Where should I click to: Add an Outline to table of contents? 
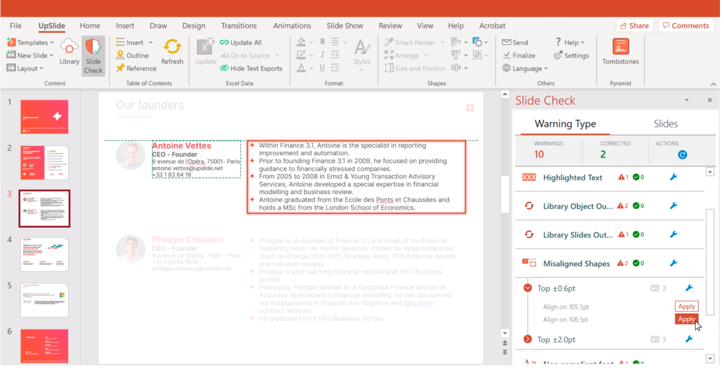tap(132, 55)
